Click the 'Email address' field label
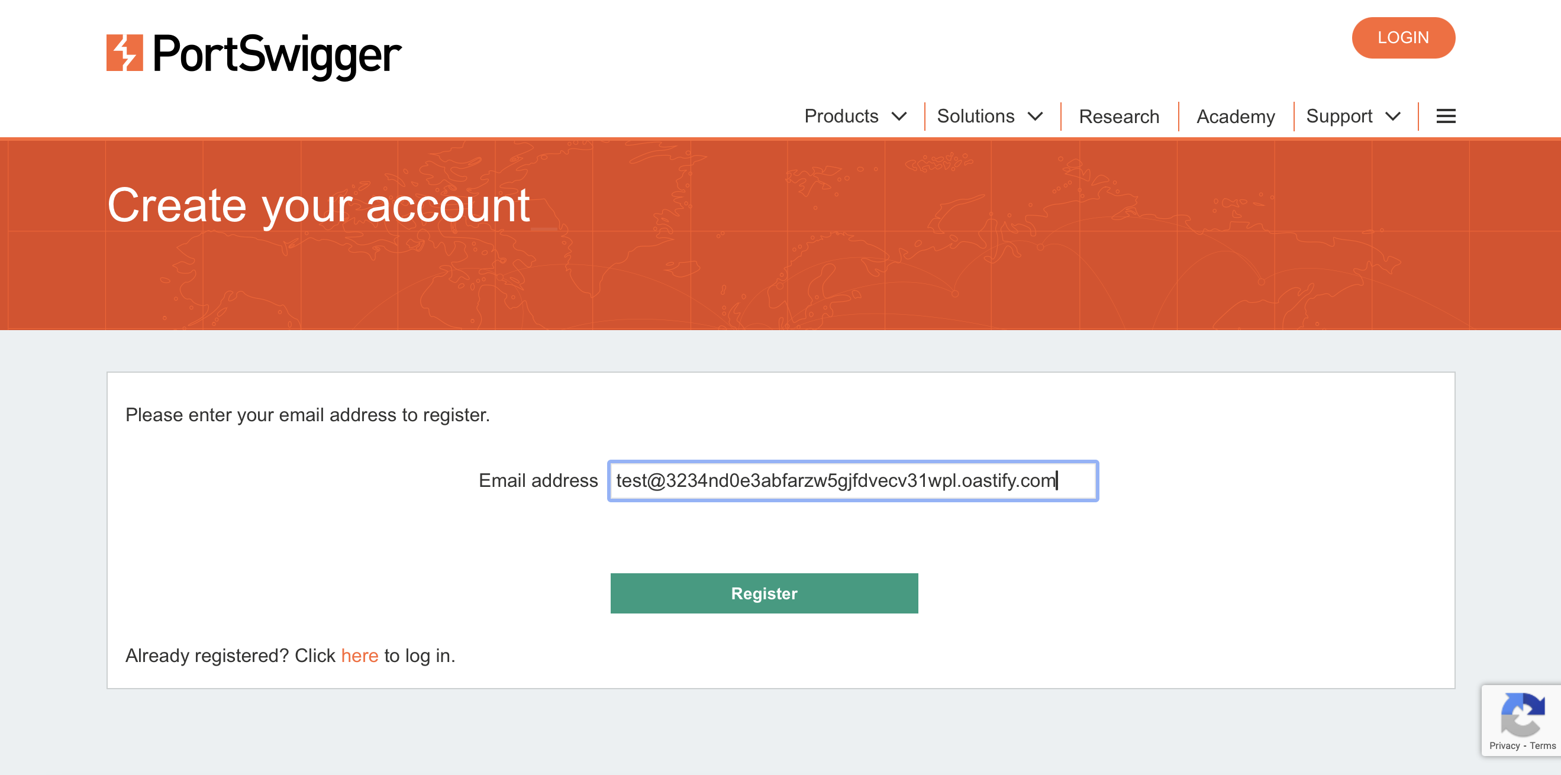The width and height of the screenshot is (1561, 775). [538, 480]
